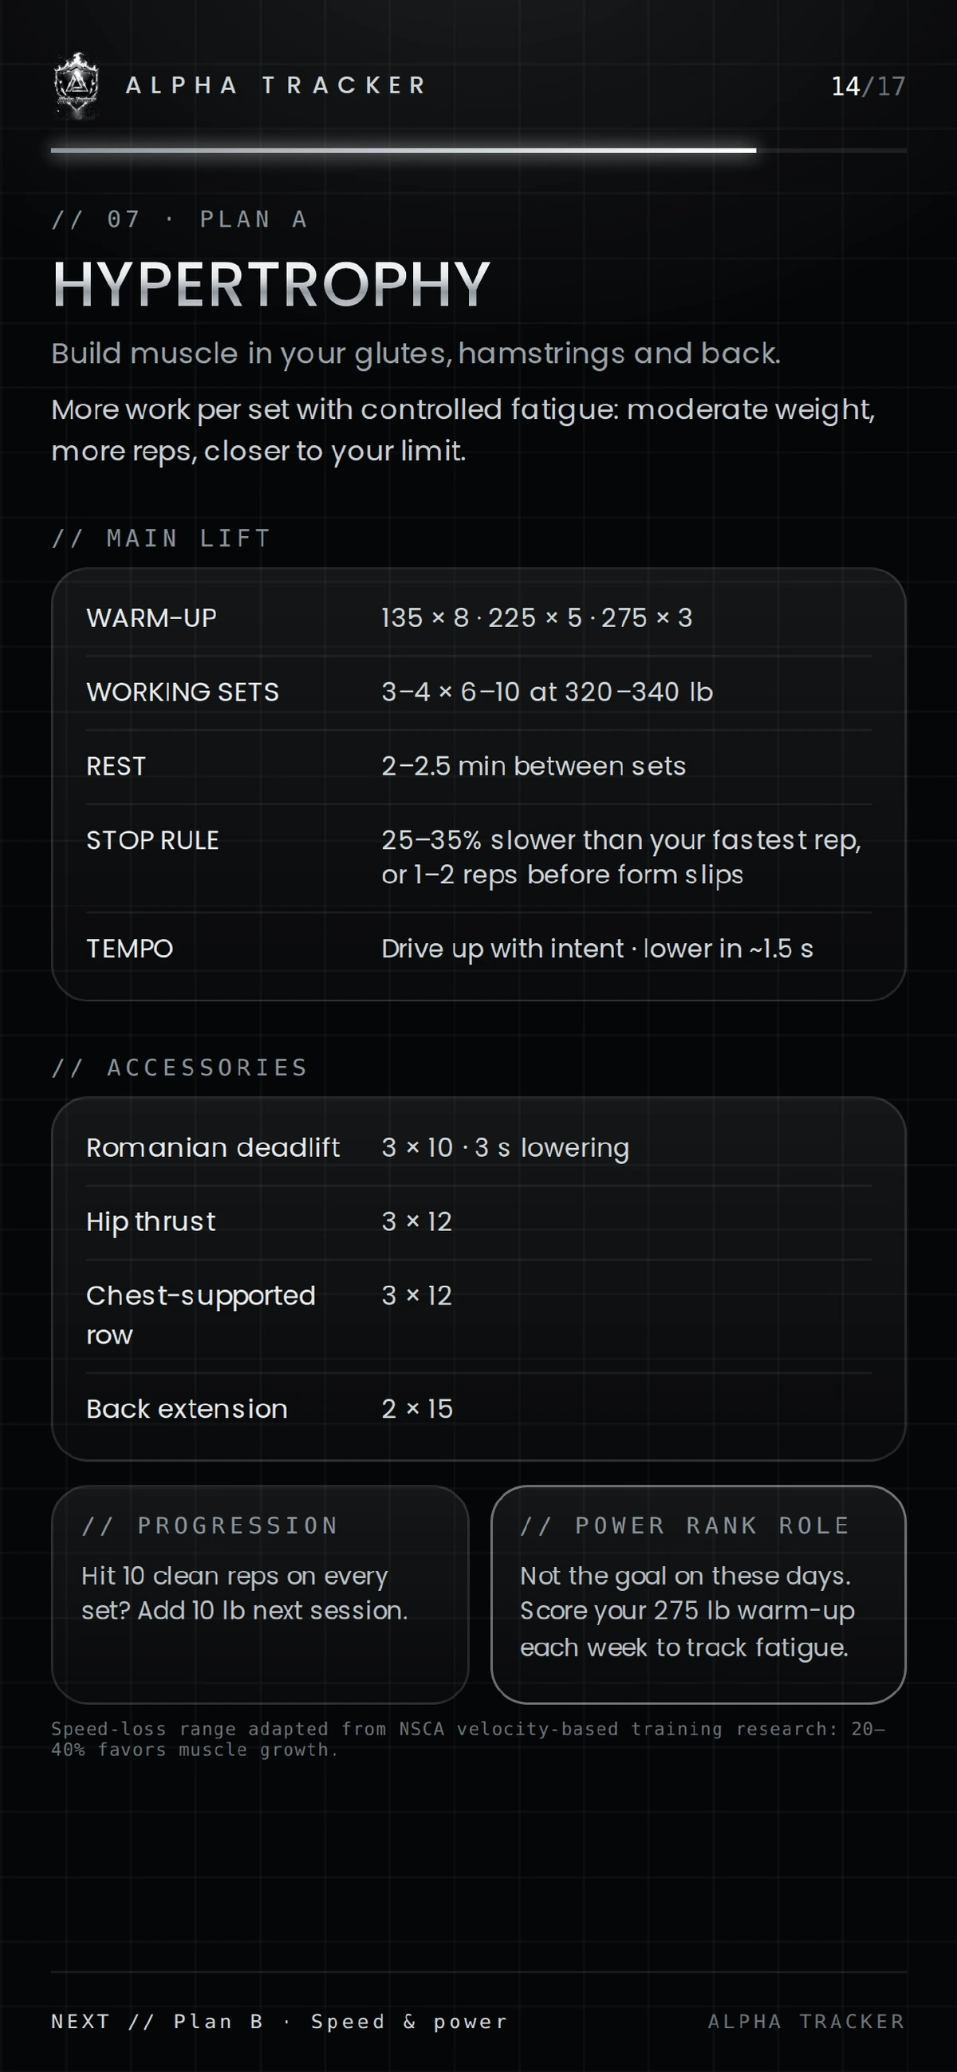This screenshot has width=957, height=2072.
Task: Select the Back extension accessory
Action: click(478, 1409)
